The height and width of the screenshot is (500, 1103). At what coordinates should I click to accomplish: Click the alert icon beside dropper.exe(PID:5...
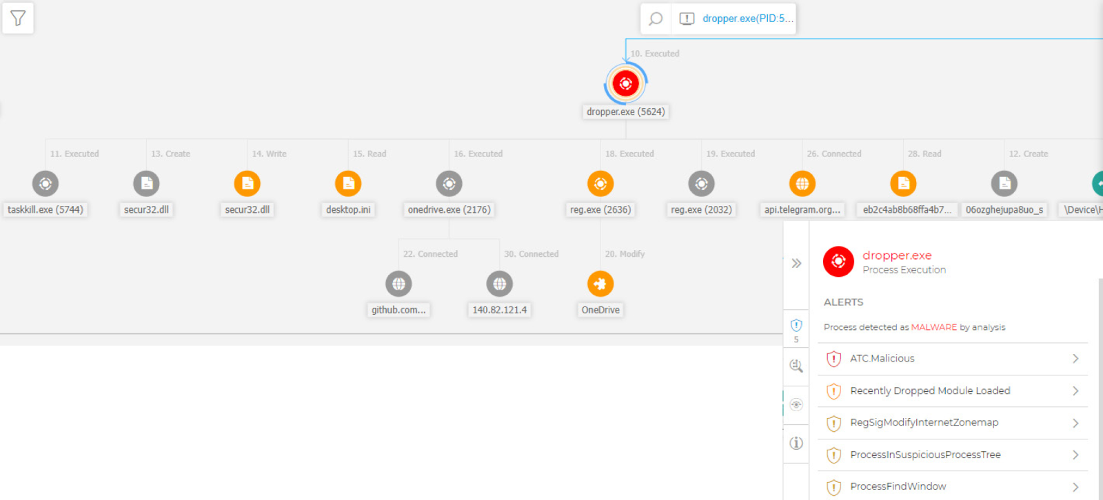[x=687, y=19]
